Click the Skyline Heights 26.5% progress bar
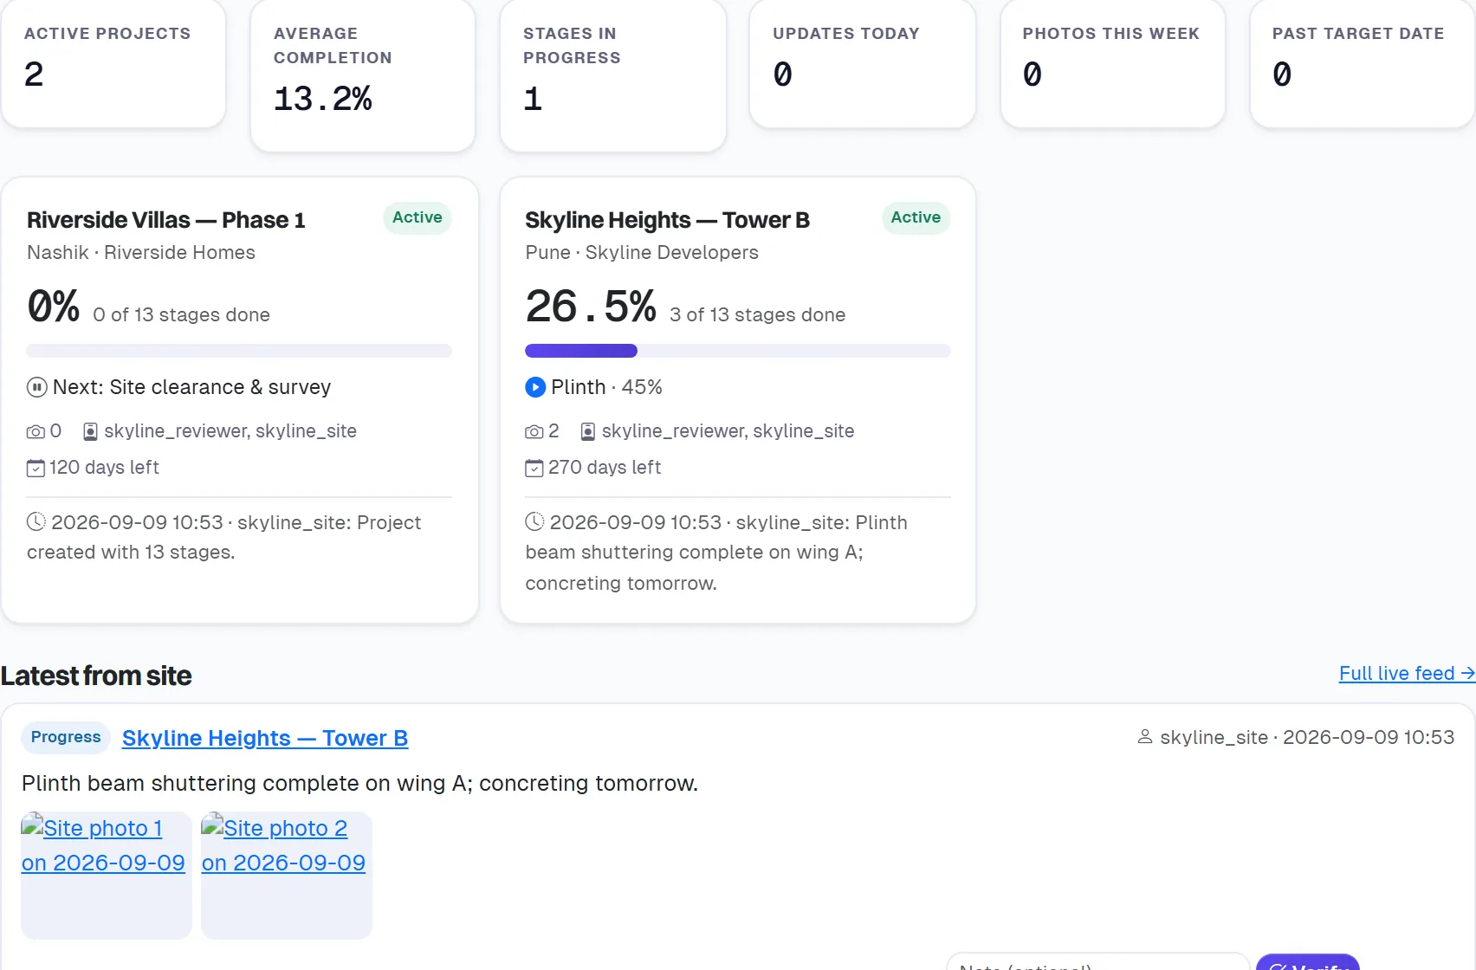 (738, 351)
